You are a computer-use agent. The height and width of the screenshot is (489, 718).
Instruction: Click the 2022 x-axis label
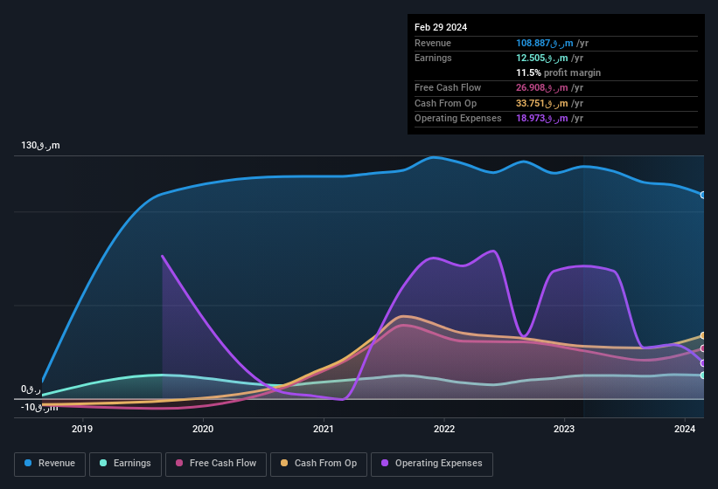pyautogui.click(x=444, y=429)
